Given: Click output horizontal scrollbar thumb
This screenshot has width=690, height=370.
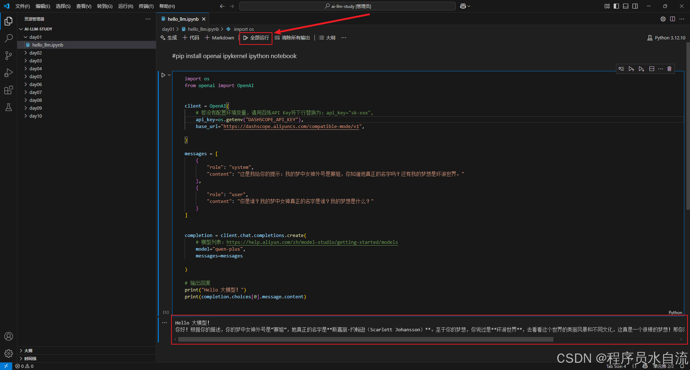Looking at the screenshot, I should 365,340.
